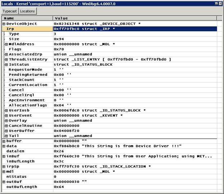Click plus icon next to UserEvent

click(x=6, y=116)
